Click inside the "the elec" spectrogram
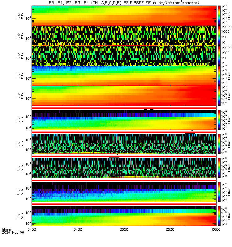The width and height of the screenshot is (232, 247). click(x=124, y=96)
